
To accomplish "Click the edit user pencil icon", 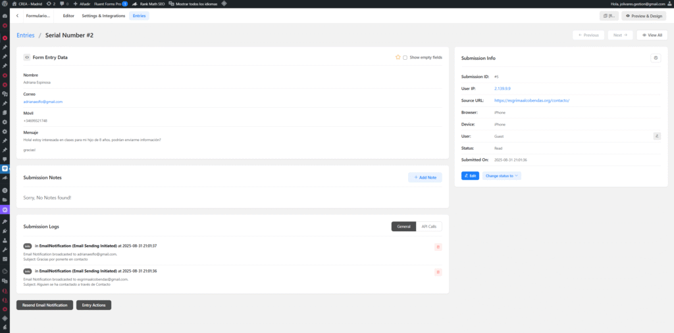I will pos(656,136).
